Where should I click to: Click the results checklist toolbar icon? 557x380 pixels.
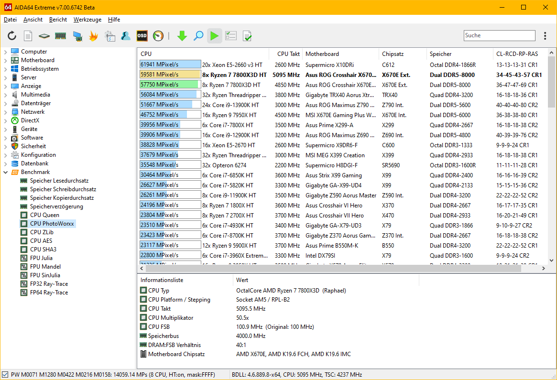coord(231,35)
